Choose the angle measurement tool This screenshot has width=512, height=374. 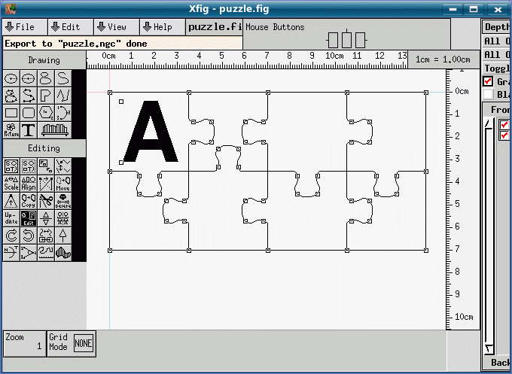tap(29, 253)
